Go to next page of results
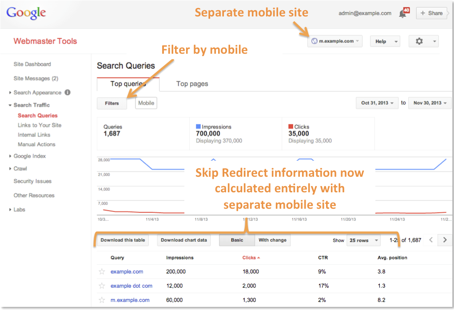Screen dimensions: 454x310 coord(445,240)
